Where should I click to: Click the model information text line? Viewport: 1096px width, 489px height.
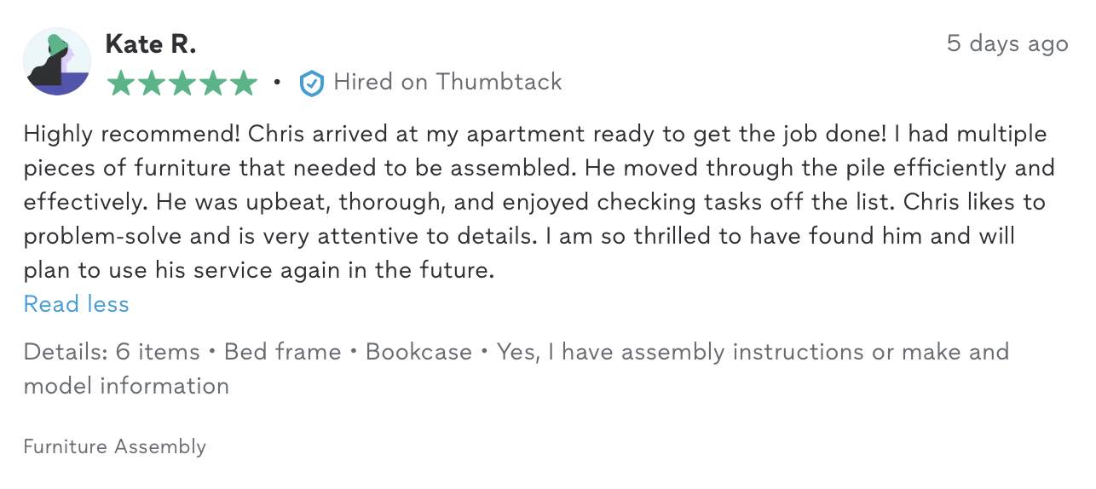(126, 386)
